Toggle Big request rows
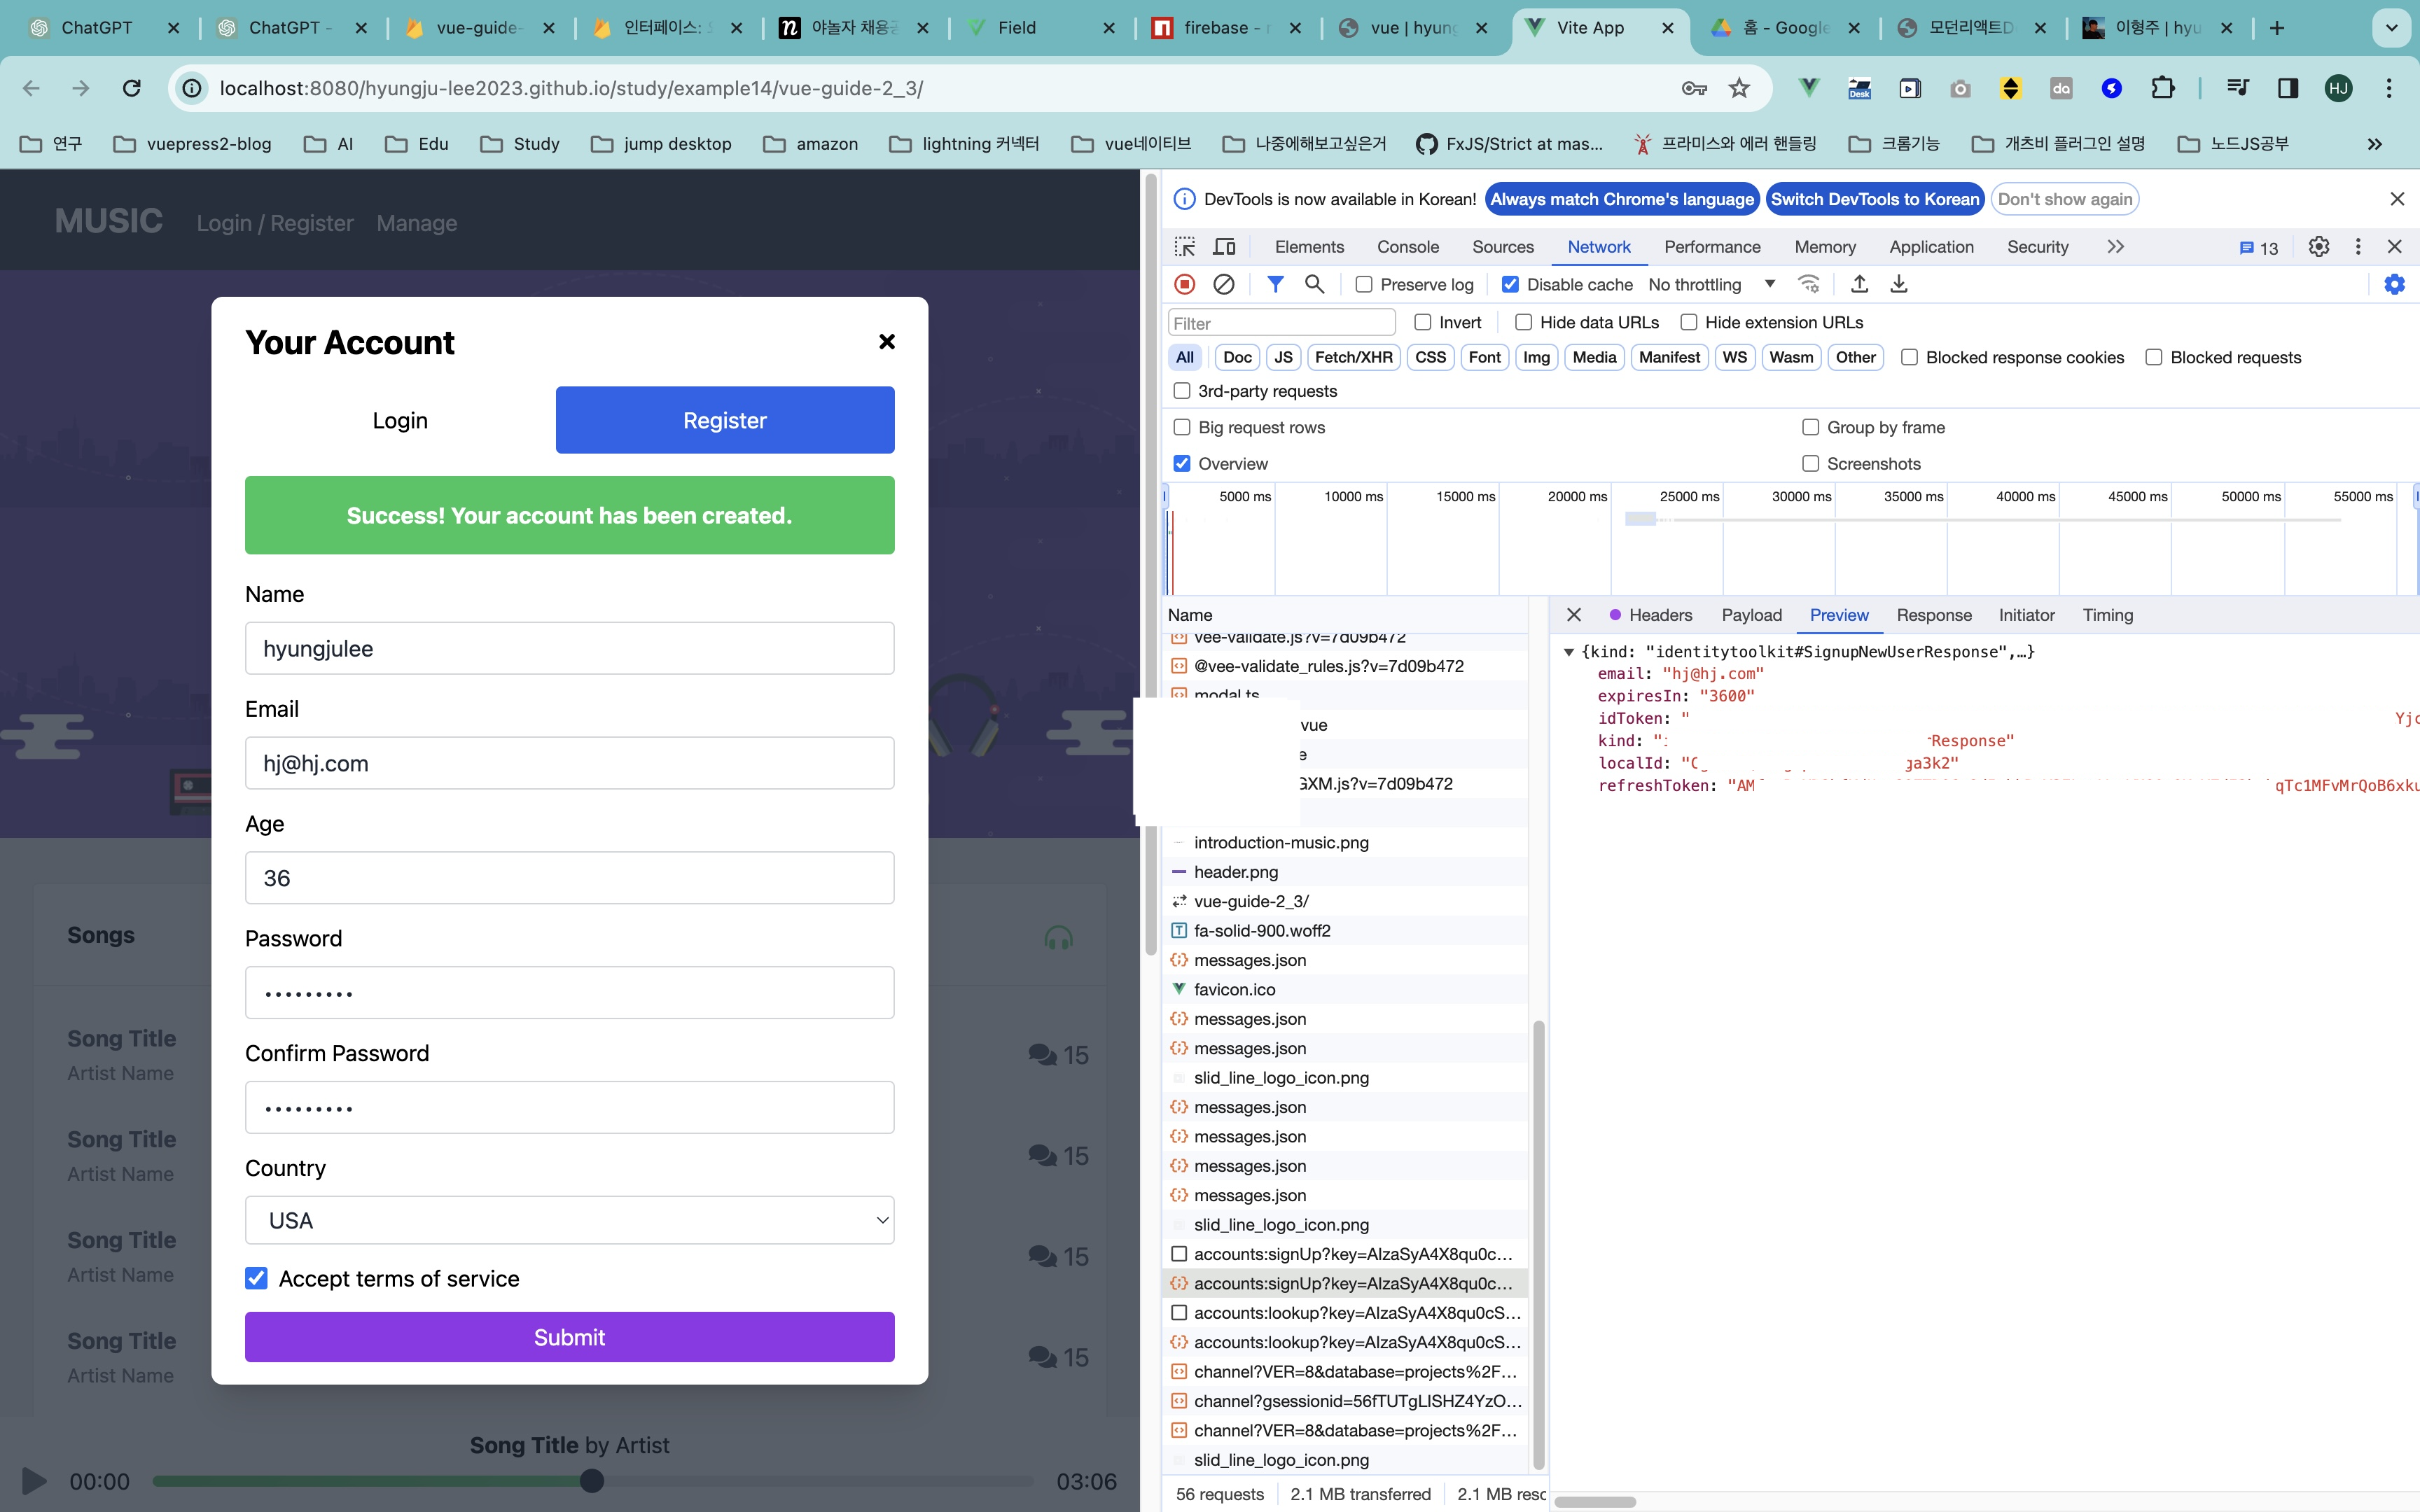This screenshot has width=2420, height=1512. click(1181, 427)
